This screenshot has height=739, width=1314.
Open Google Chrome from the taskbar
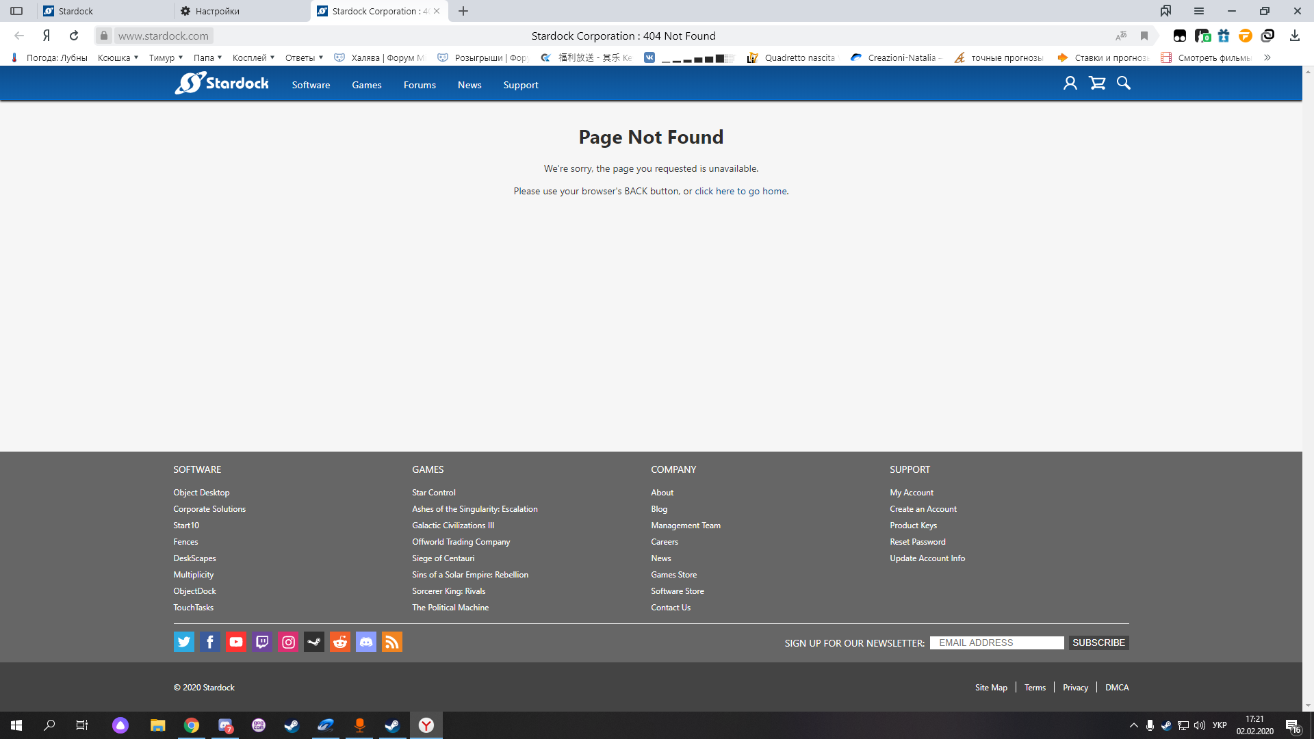[192, 725]
